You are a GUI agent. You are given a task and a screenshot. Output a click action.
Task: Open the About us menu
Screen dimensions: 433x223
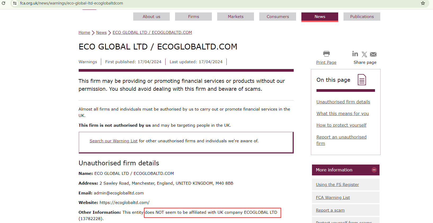pos(151,16)
